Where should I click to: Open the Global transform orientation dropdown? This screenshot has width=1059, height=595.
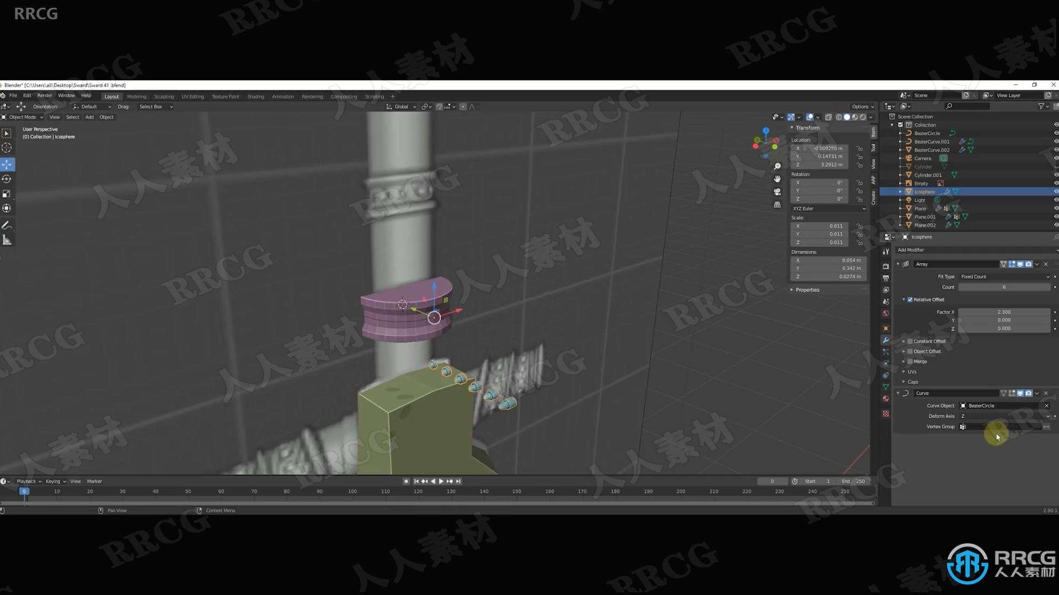click(x=401, y=107)
